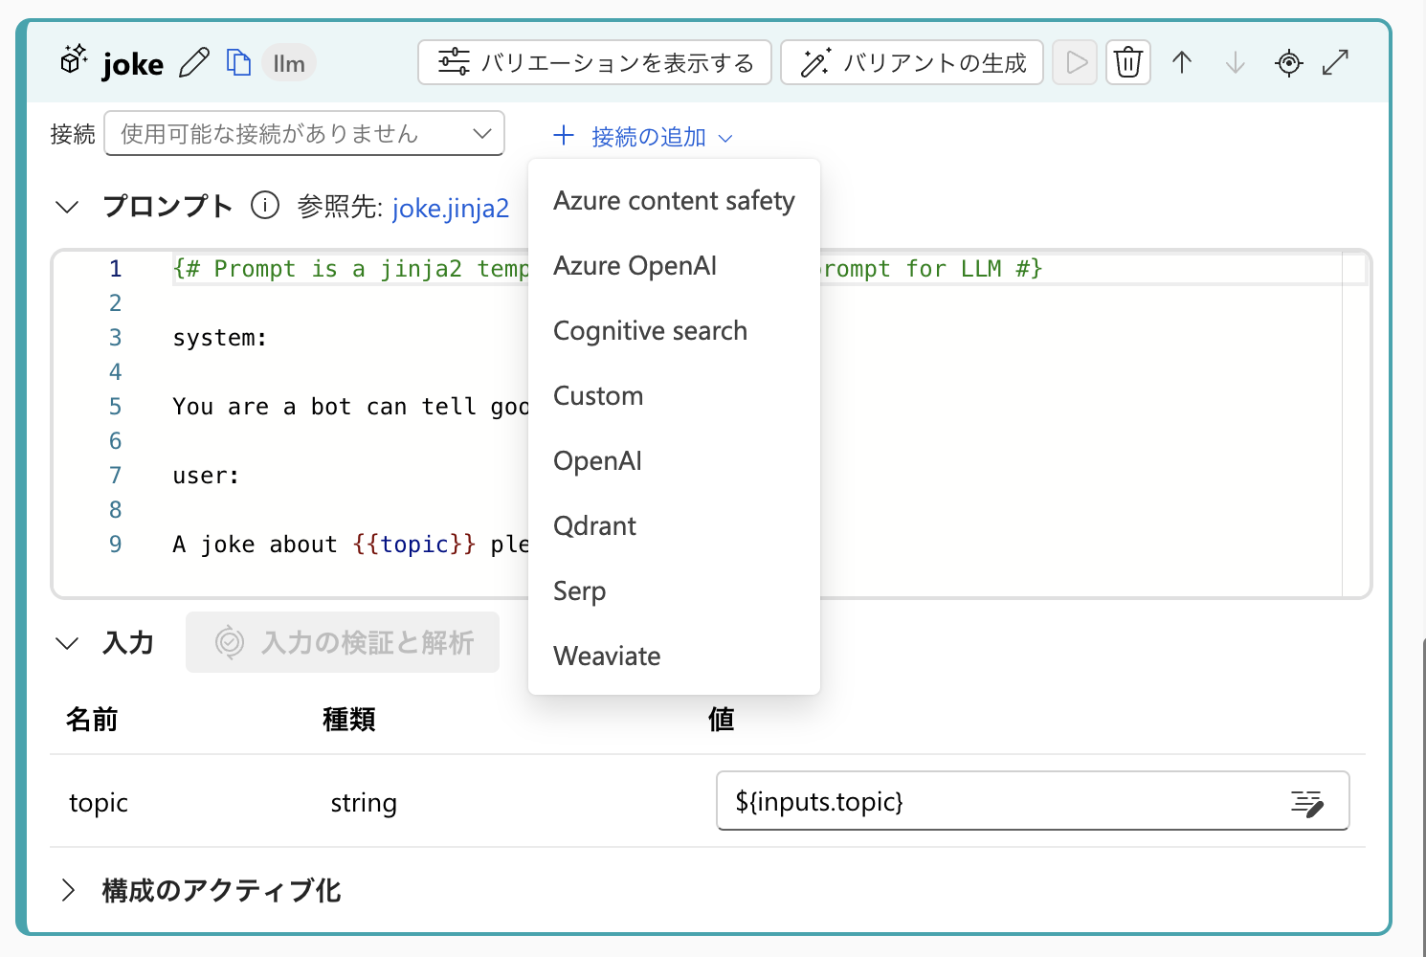Click the move node up arrow icon

[1181, 62]
